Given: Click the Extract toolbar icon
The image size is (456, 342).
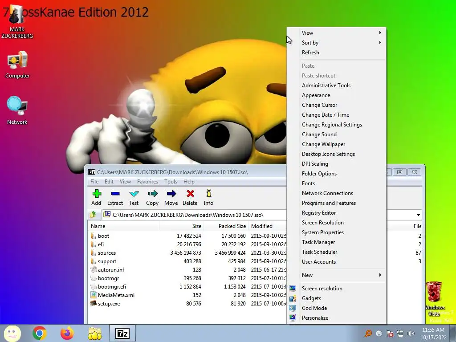Looking at the screenshot, I should click(x=115, y=197).
